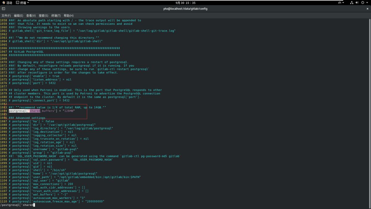Click the volume speaker icon
Viewport: 371px width, 209px height.
click(x=357, y=3)
